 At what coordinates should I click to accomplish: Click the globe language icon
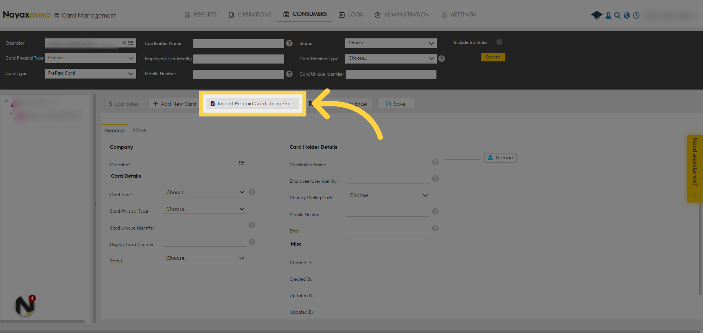(627, 15)
